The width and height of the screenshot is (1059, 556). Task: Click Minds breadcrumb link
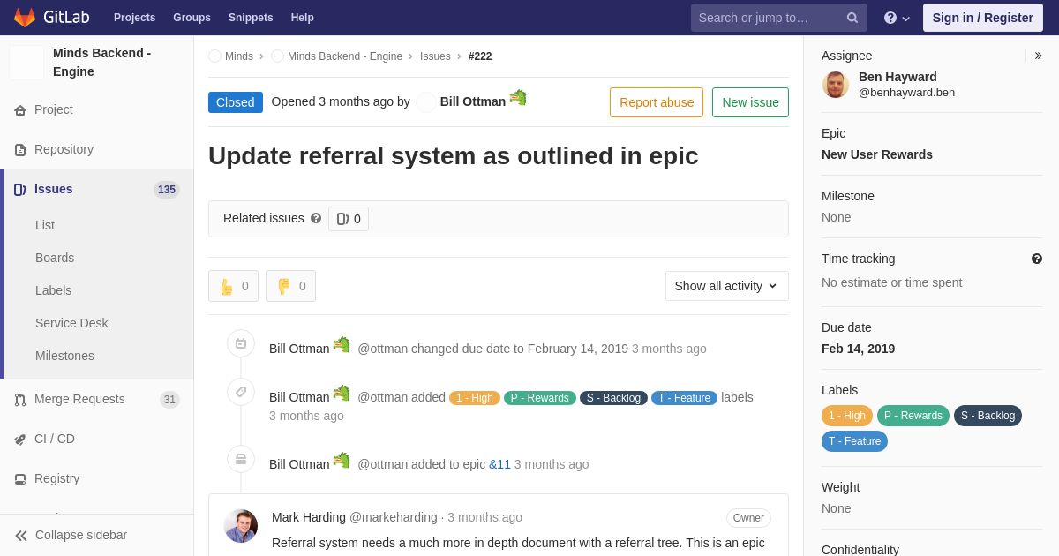(x=239, y=56)
